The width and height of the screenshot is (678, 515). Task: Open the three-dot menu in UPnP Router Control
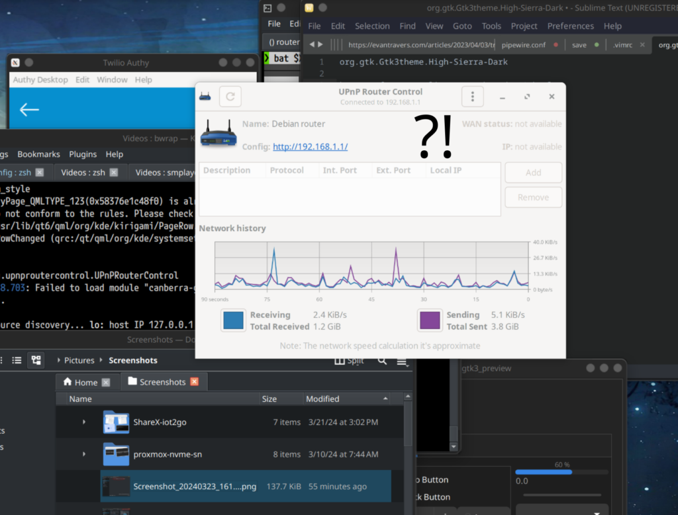(x=472, y=97)
